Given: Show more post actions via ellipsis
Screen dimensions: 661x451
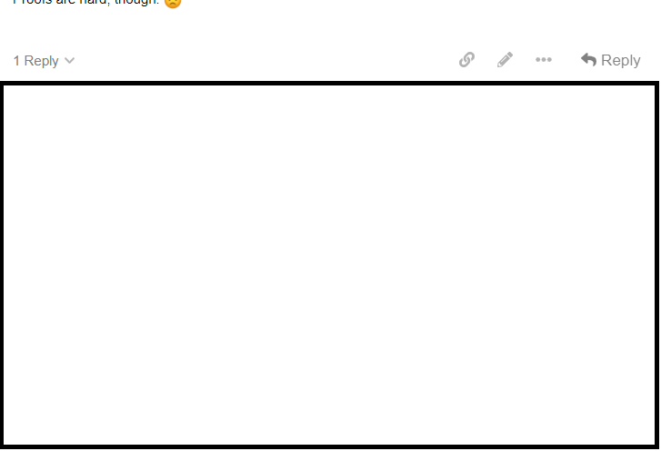Looking at the screenshot, I should (544, 60).
